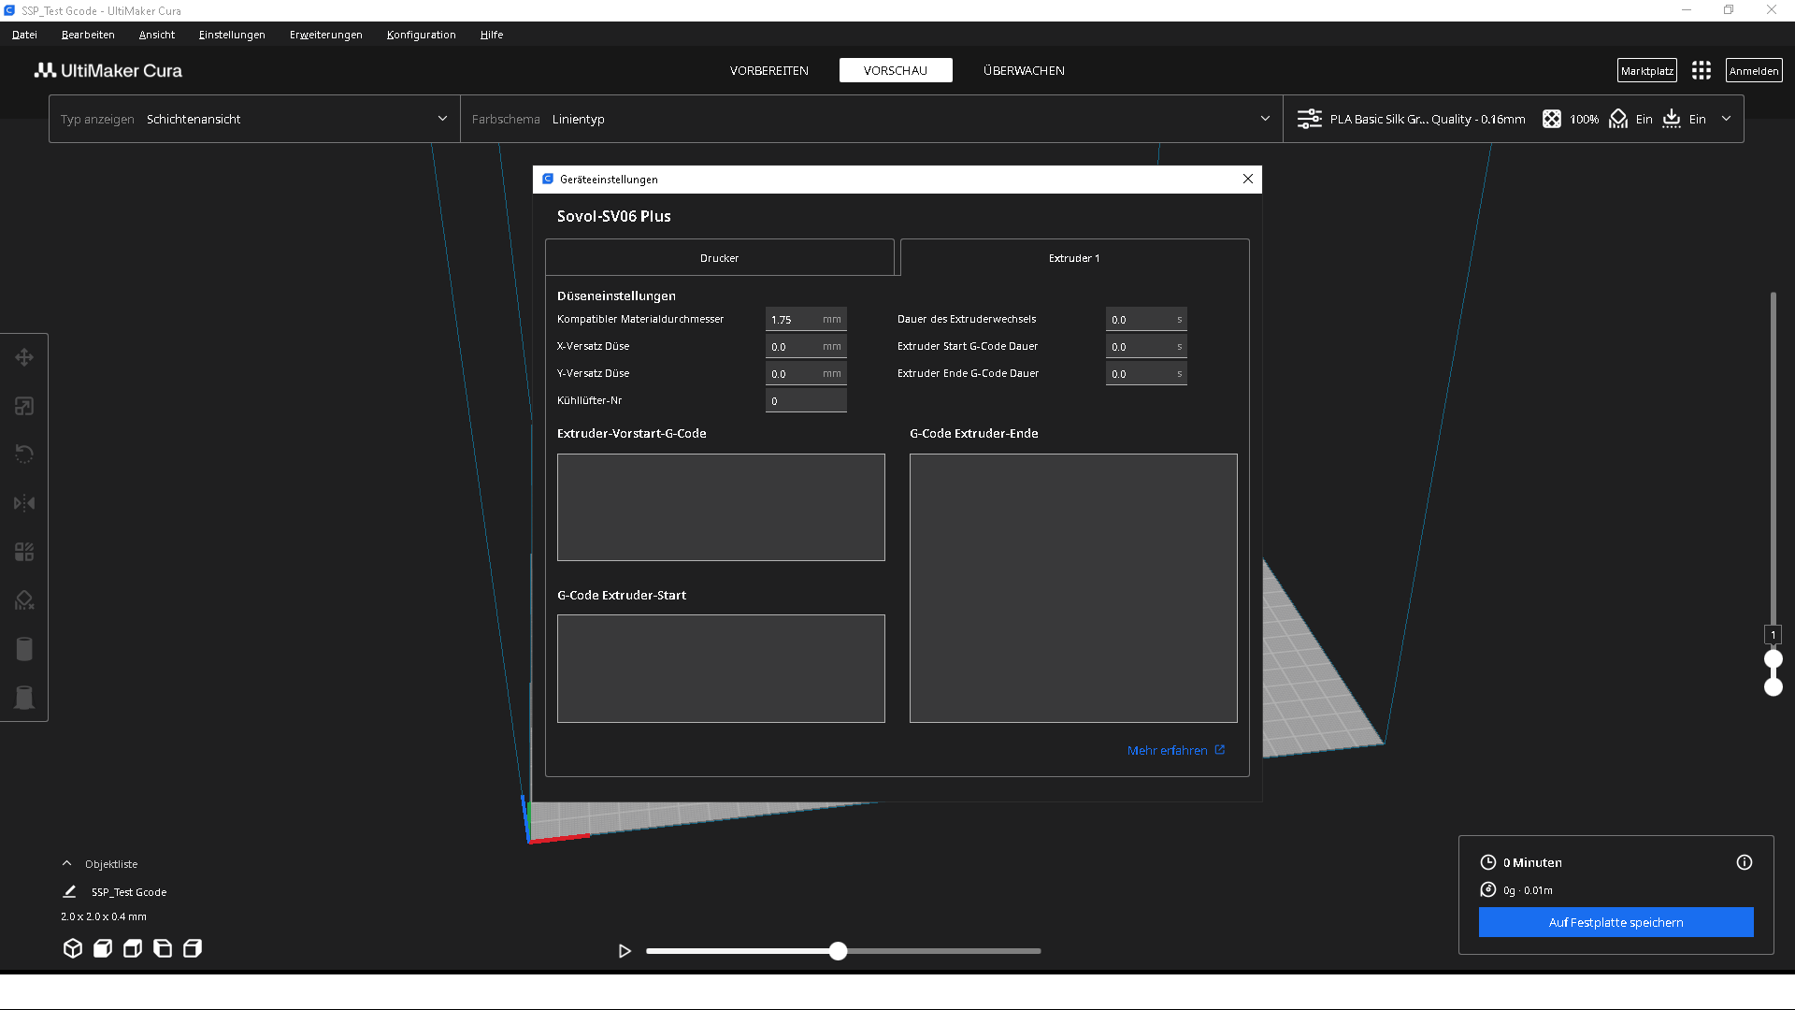Open the Support Blocker tool
Viewport: 1795px width, 1010px height.
pos(24,600)
